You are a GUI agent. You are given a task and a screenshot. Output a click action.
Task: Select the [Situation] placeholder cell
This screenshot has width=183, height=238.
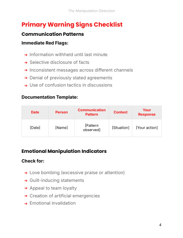(120, 128)
